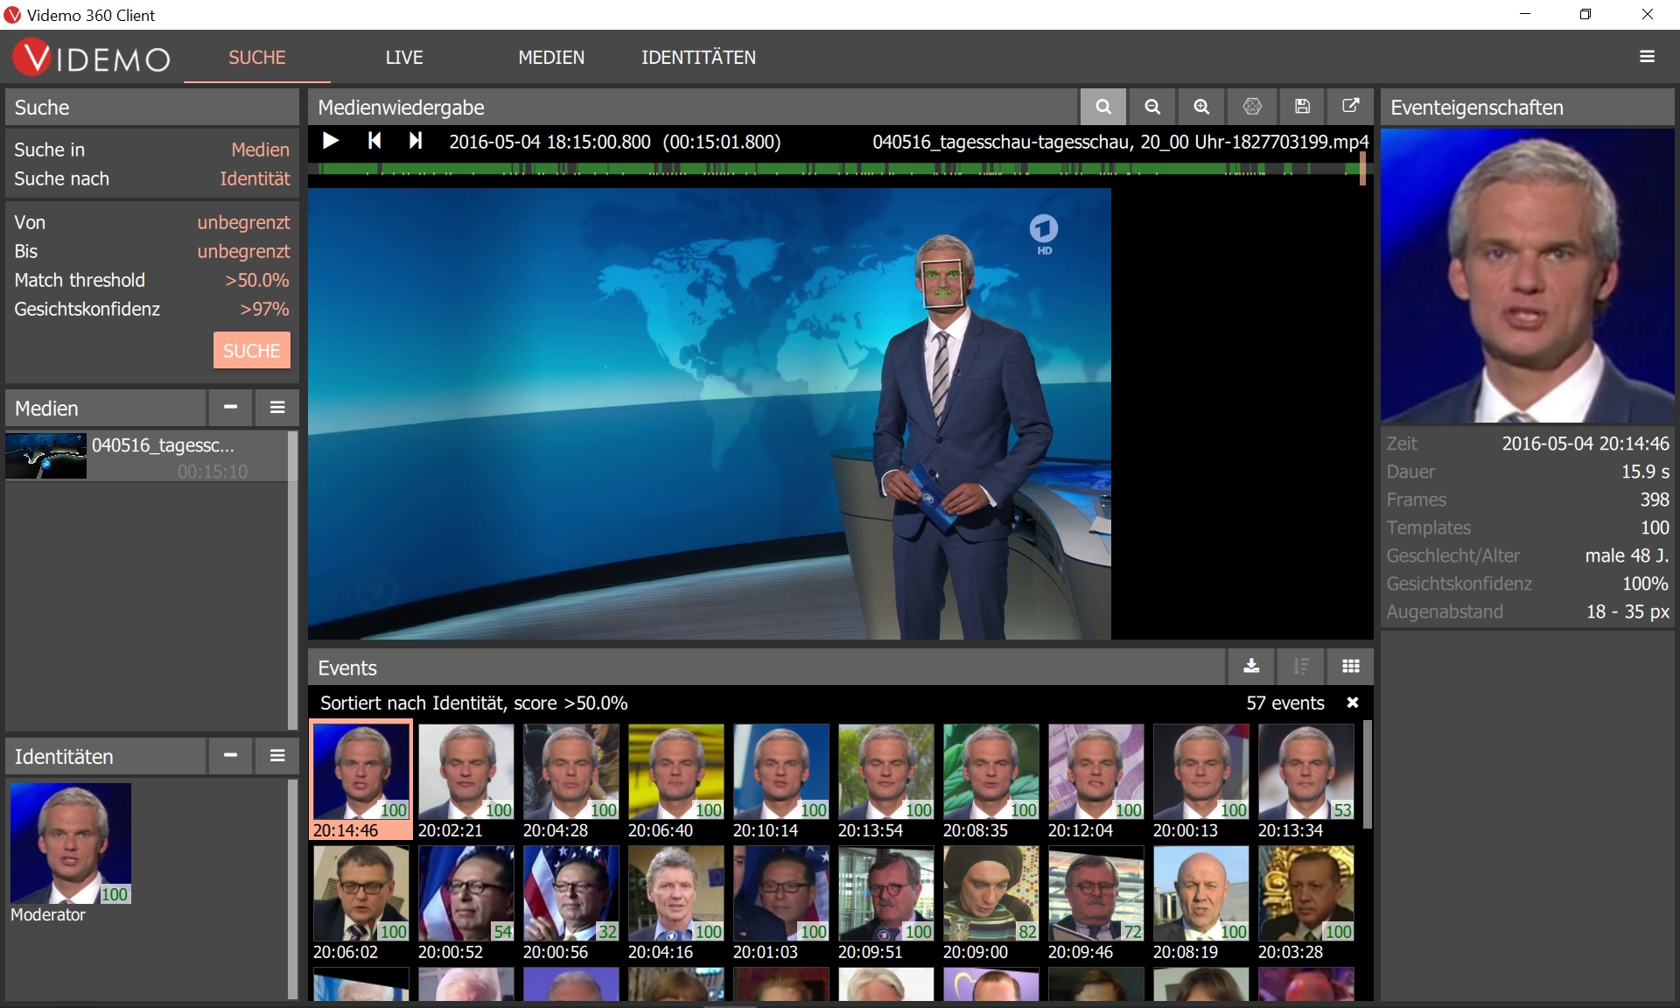
Task: Open the Identitäten panel list menu
Action: 277,756
